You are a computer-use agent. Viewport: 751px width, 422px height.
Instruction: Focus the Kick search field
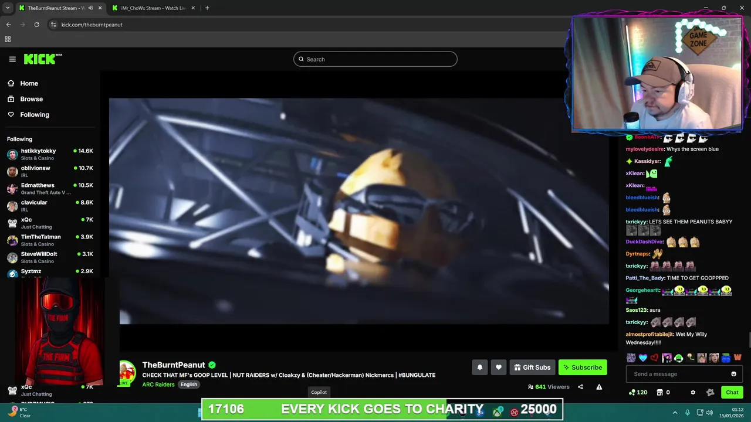(375, 59)
